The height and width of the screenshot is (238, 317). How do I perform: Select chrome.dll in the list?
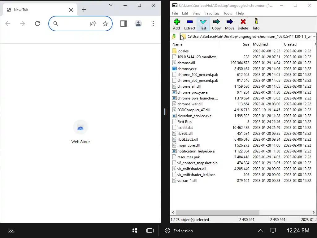[x=186, y=63]
